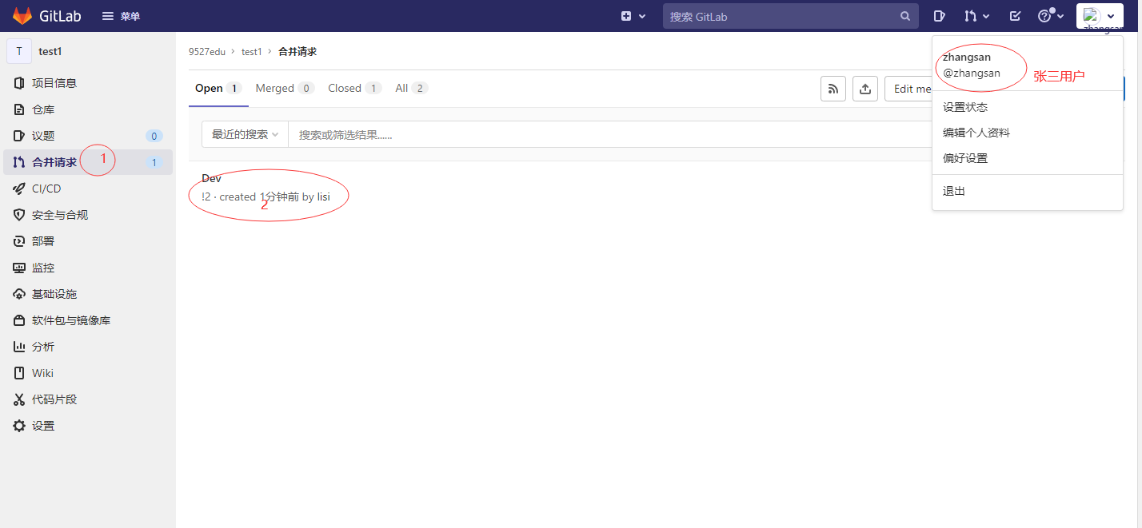The image size is (1142, 528).
Task: Choose 编辑个人资料 from user menu
Action: [x=1028, y=133]
